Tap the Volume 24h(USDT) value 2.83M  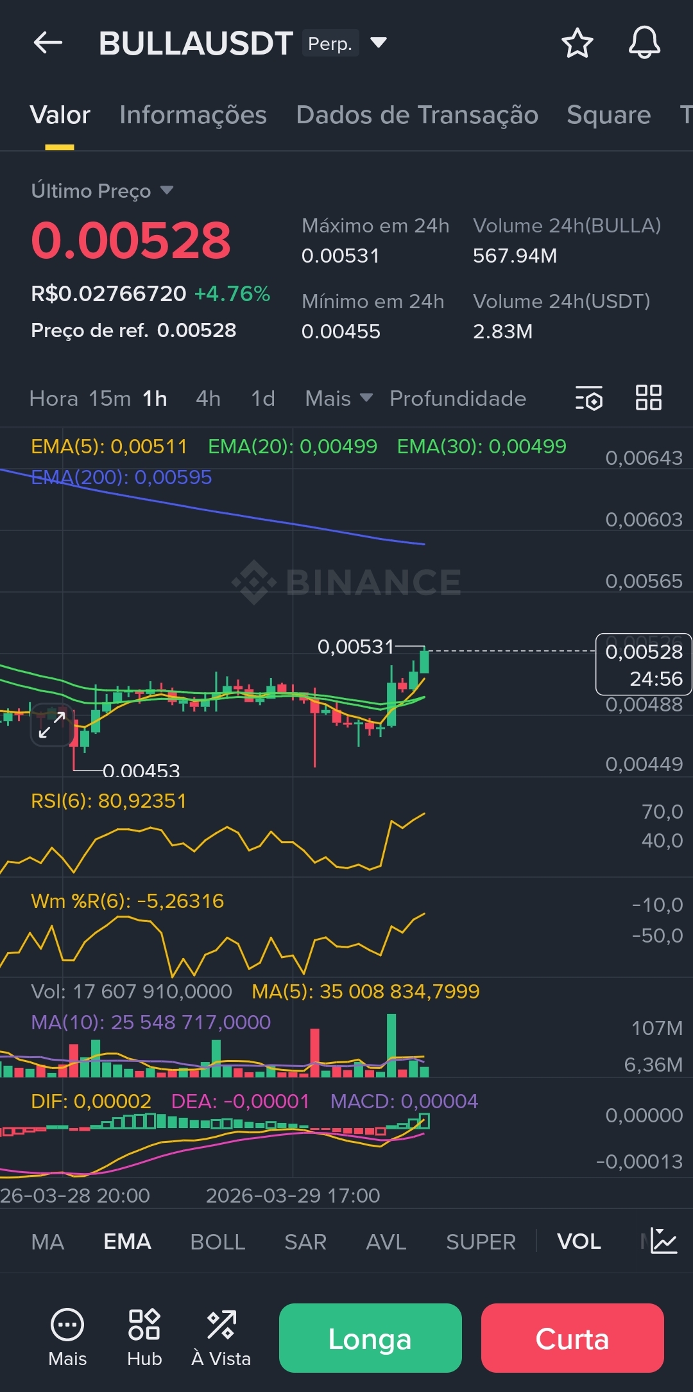tap(503, 331)
